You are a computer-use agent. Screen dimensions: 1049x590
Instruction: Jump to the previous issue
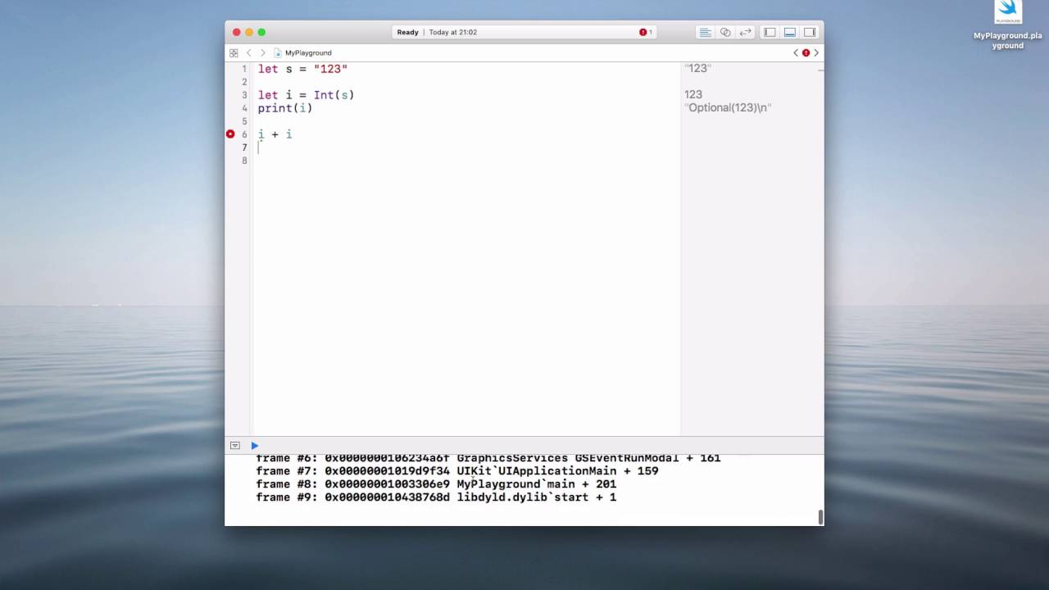pyautogui.click(x=796, y=52)
